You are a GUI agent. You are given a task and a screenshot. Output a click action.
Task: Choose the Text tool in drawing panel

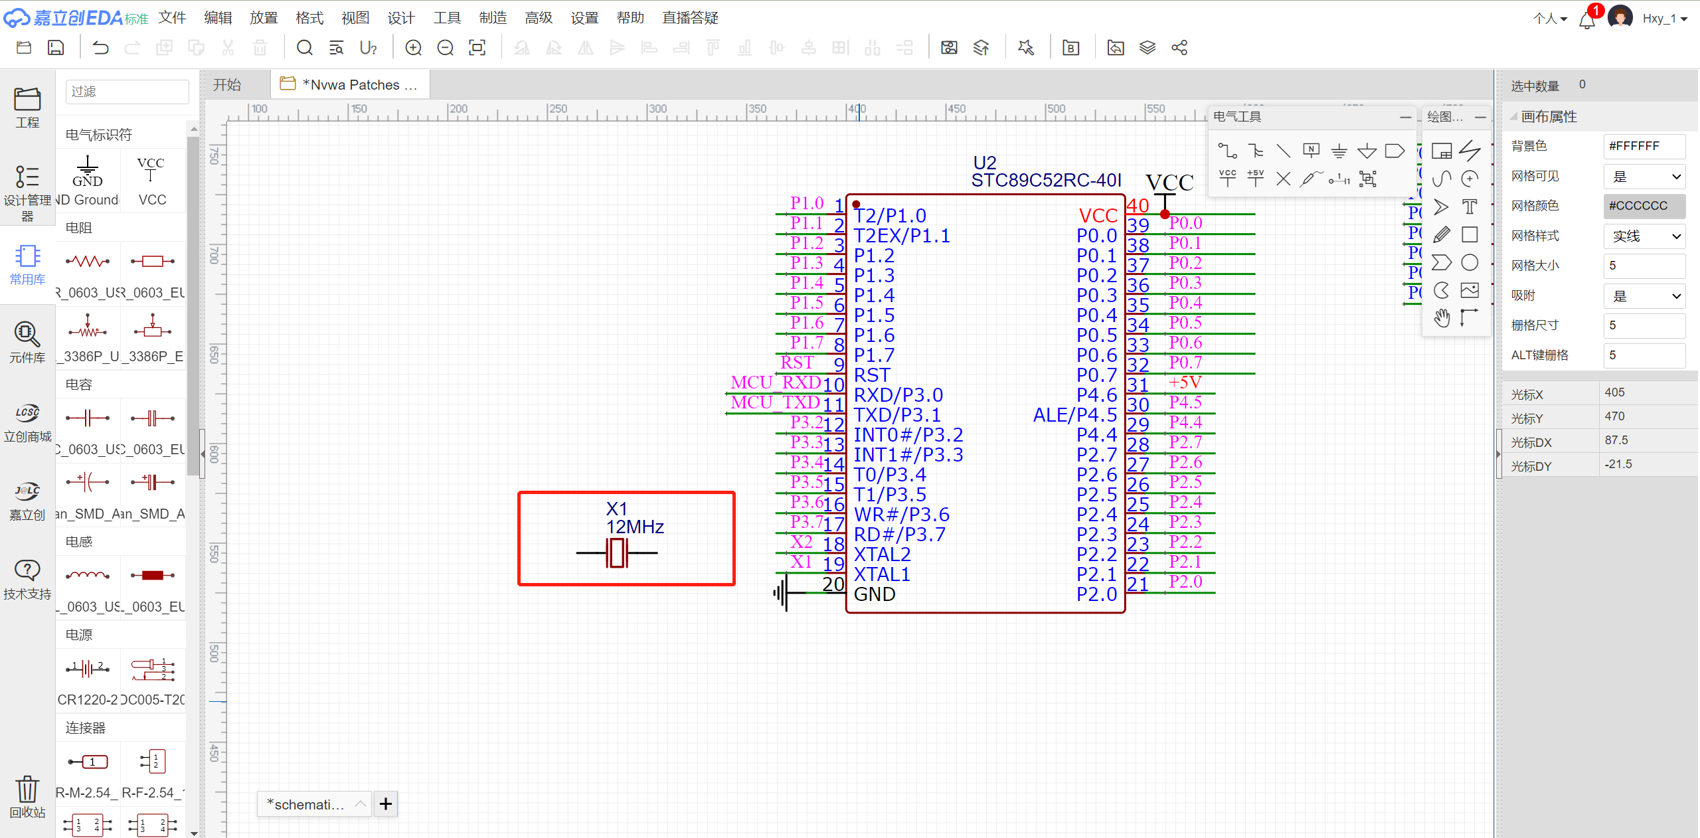click(1470, 207)
